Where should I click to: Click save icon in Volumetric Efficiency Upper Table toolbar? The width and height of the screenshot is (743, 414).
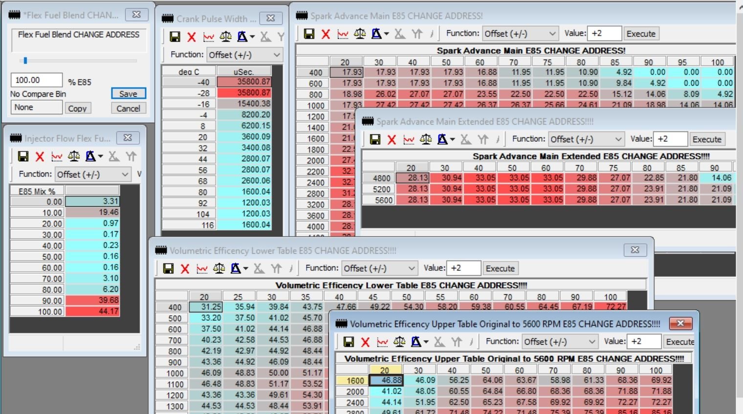click(349, 342)
